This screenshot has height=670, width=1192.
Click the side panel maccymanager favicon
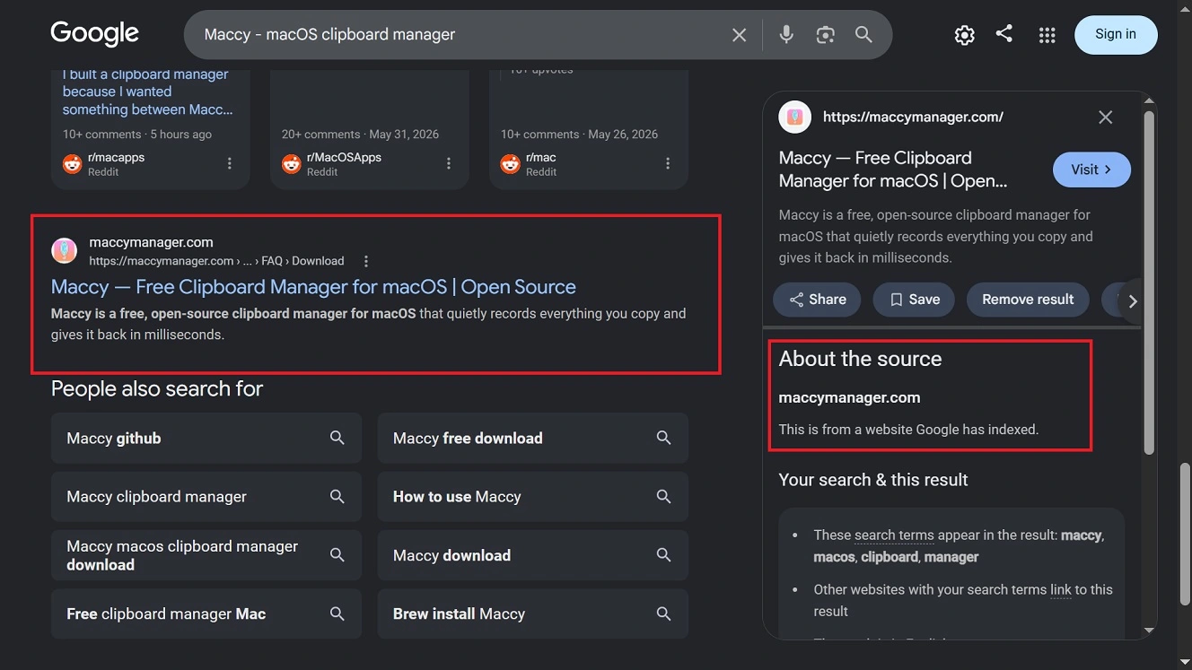[x=795, y=117]
